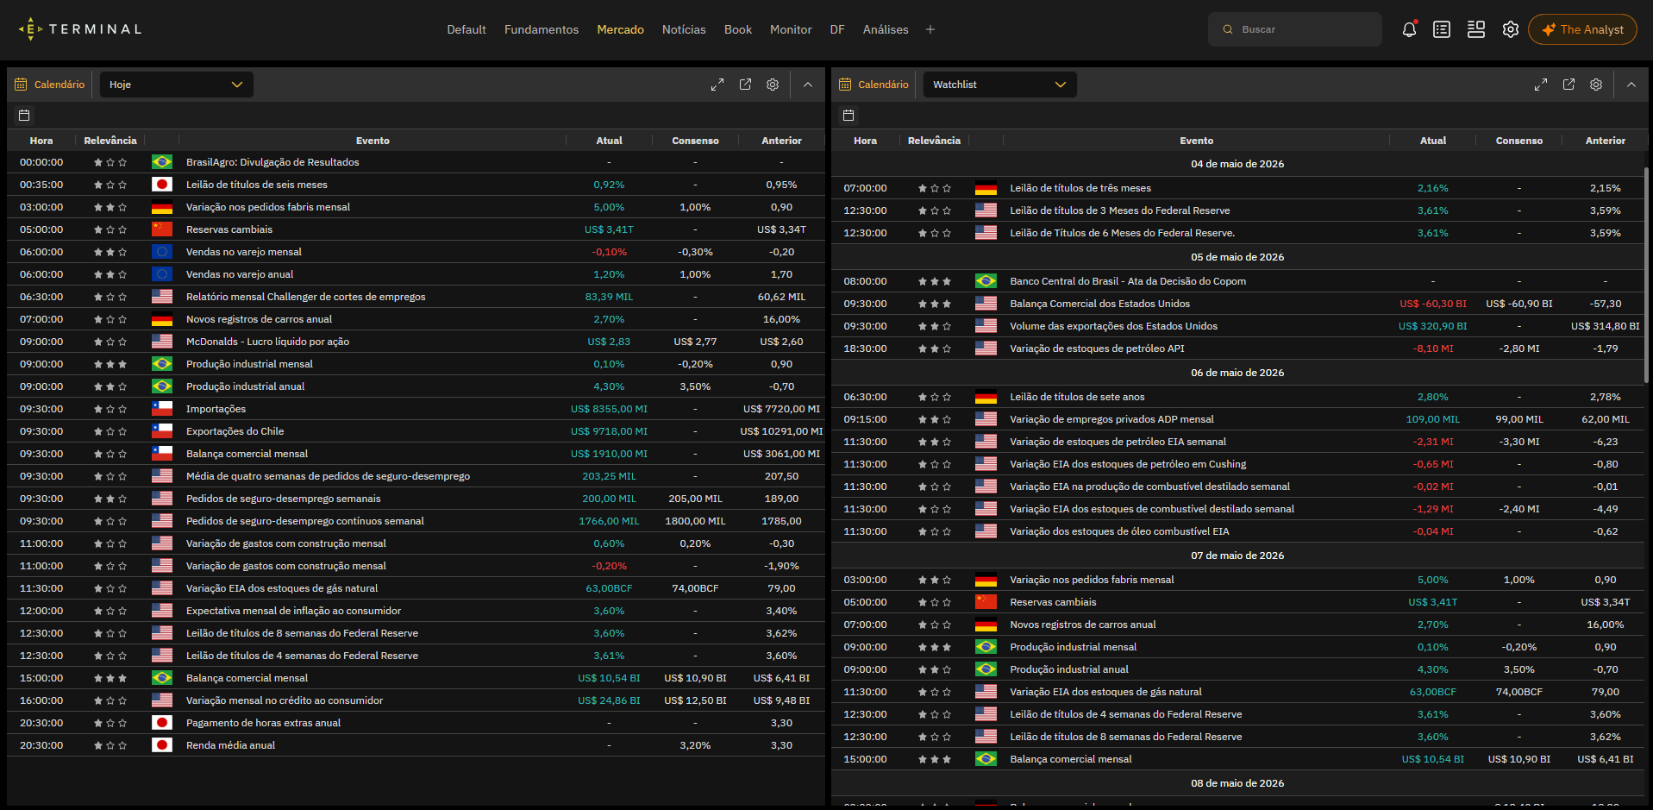
Task: Click the Terminal logo
Action: 80,29
